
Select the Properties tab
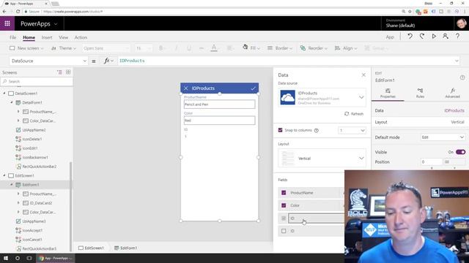click(x=388, y=93)
